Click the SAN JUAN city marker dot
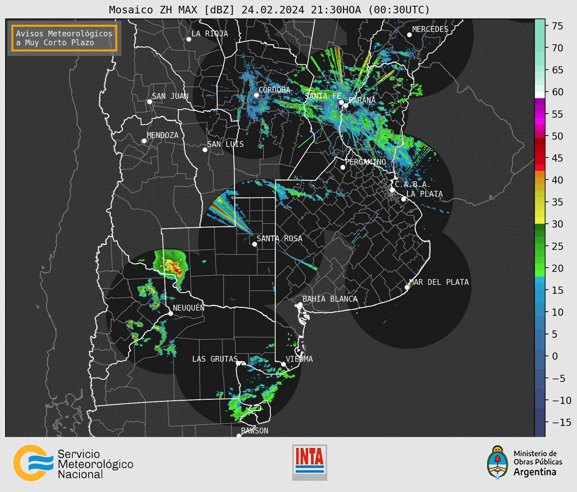This screenshot has height=492, width=577. [x=149, y=102]
